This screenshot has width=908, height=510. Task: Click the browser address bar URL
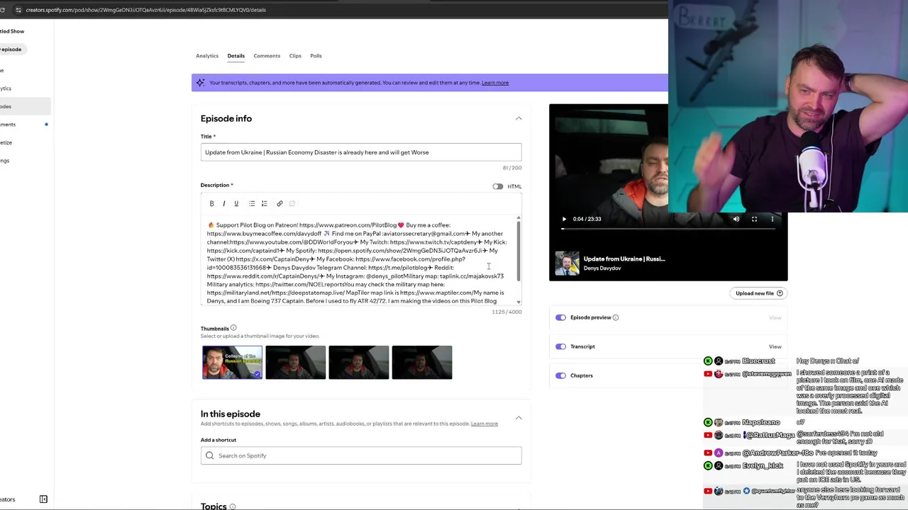point(145,10)
